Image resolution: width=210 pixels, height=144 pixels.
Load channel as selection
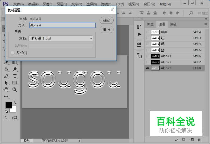coord(176,139)
